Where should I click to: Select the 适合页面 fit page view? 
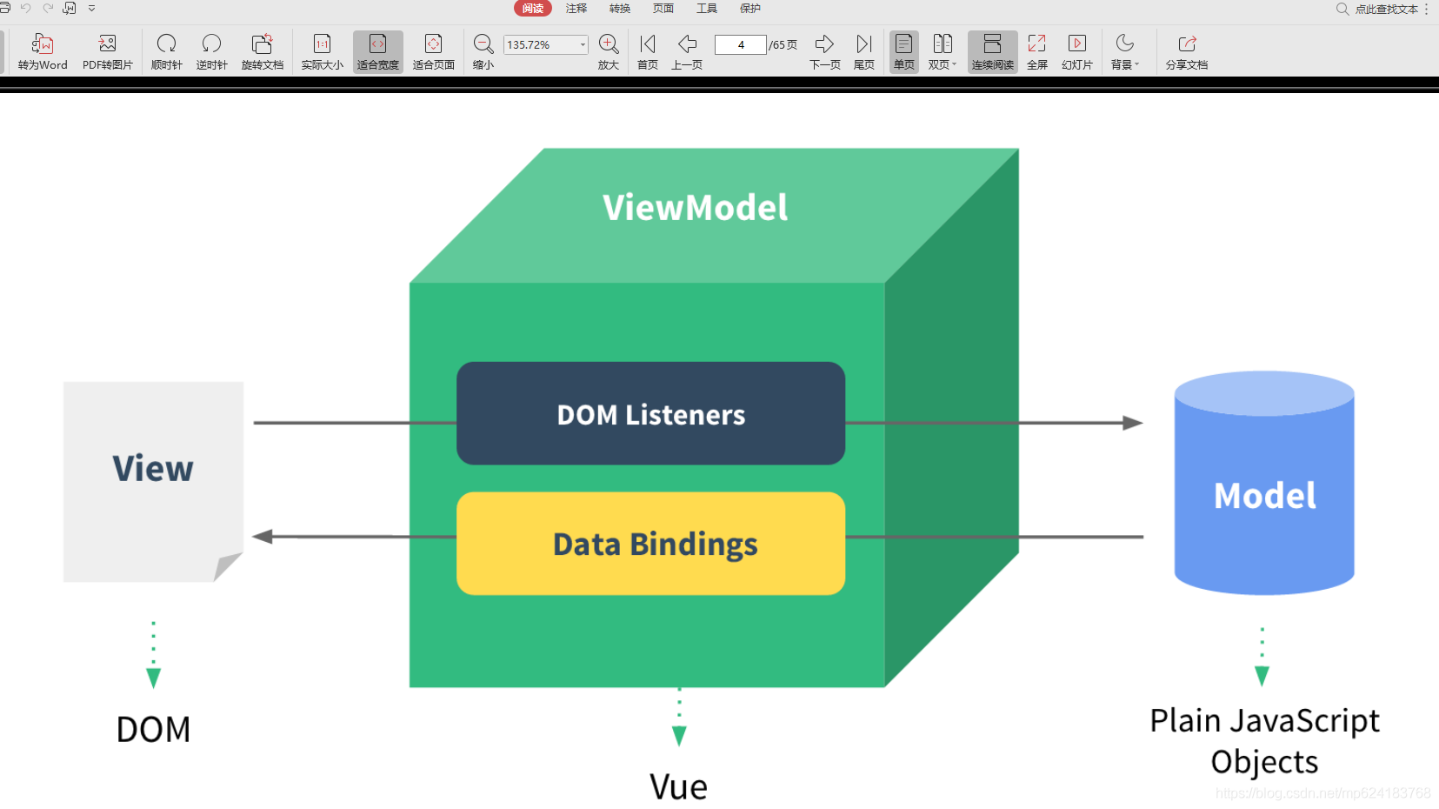click(434, 51)
